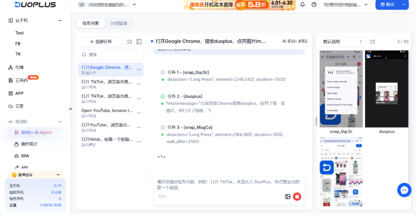Viewport: 417px width, 220px height.
Task: Stop the running task with red button
Action: (297, 196)
